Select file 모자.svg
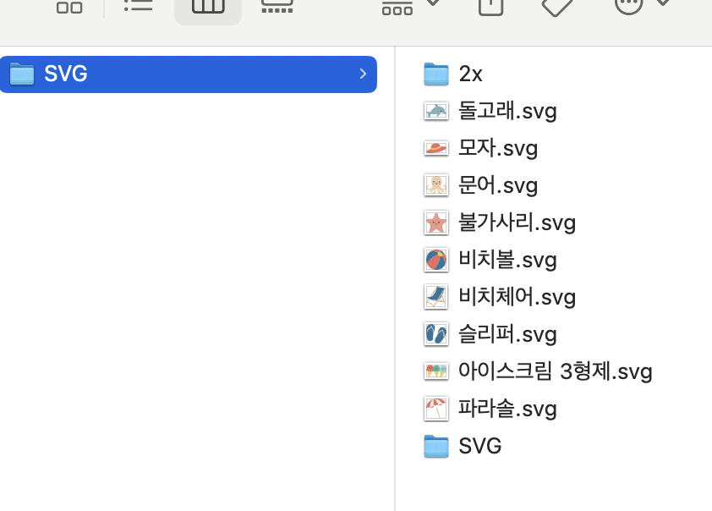Screen dimensions: 712x511 pos(498,148)
